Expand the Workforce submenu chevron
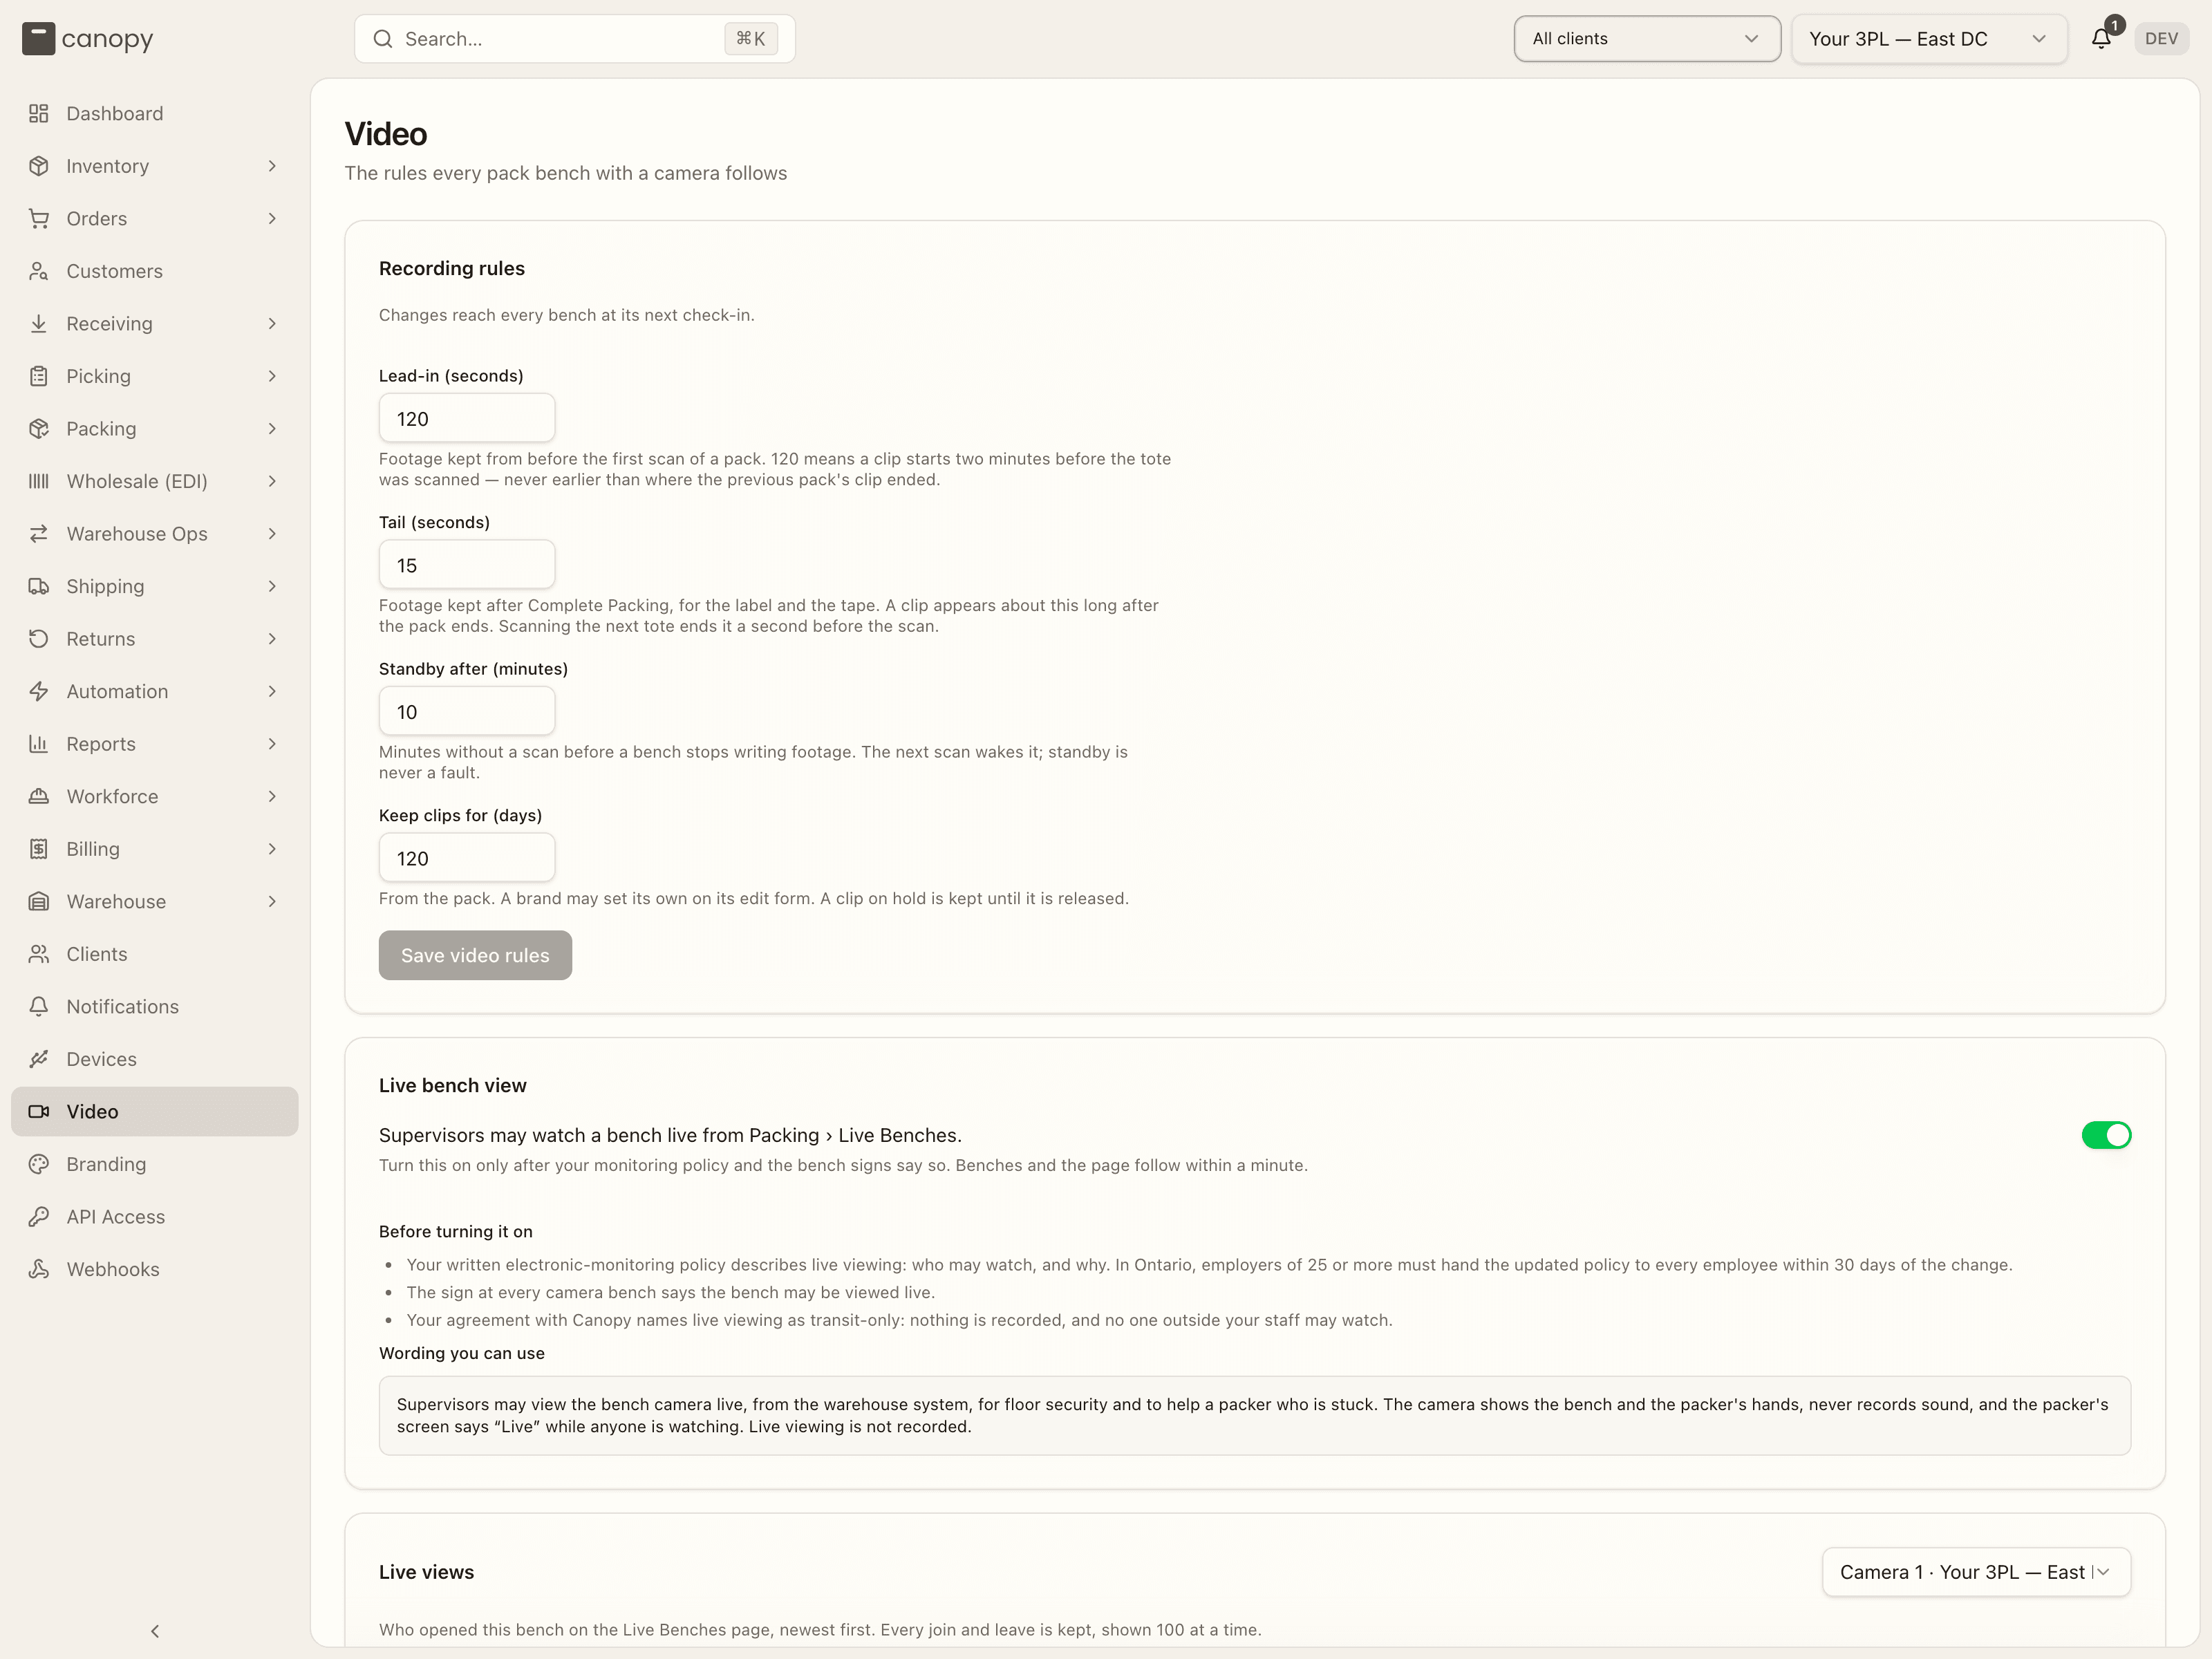Viewport: 2212px width, 1659px height. tap(272, 797)
